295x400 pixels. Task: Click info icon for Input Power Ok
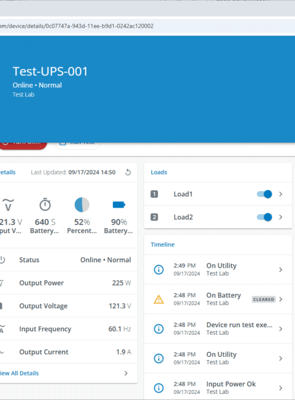coord(159,388)
